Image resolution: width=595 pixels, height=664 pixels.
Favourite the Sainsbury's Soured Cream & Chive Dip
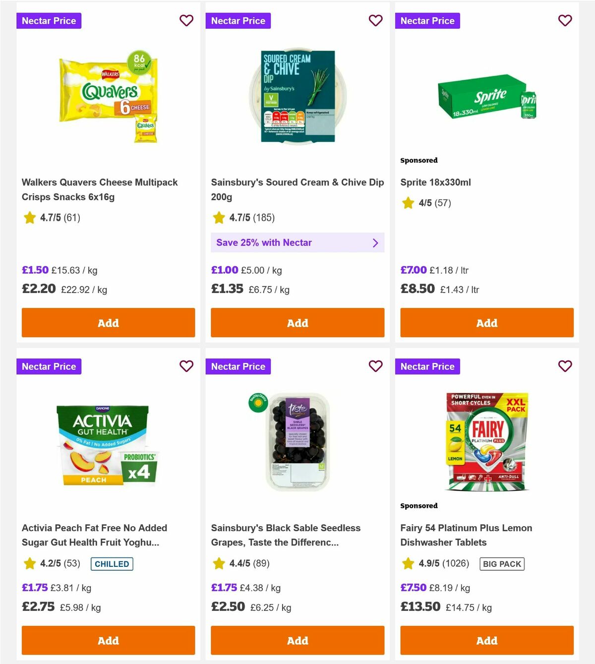point(376,21)
